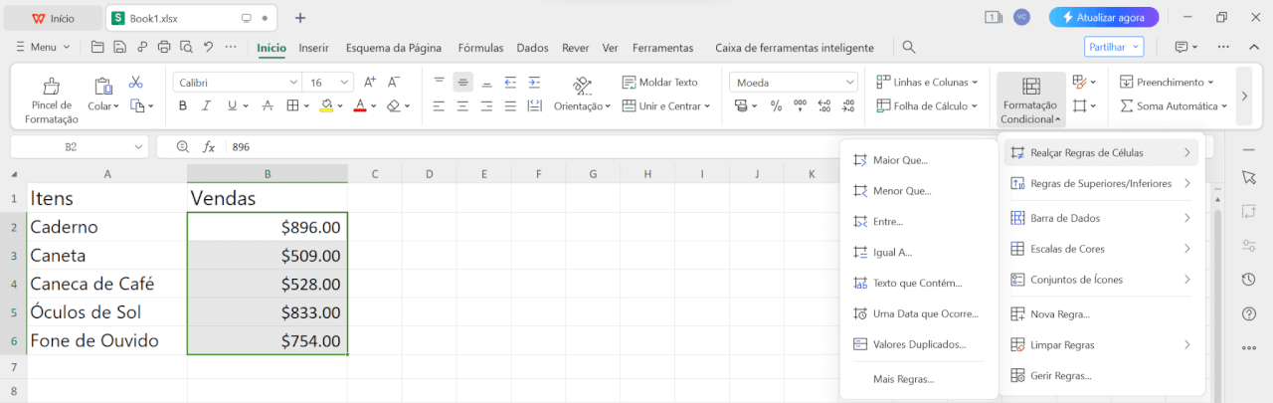1273x403 pixels.
Task: Toggle middle vertical alignment
Action: click(x=462, y=82)
